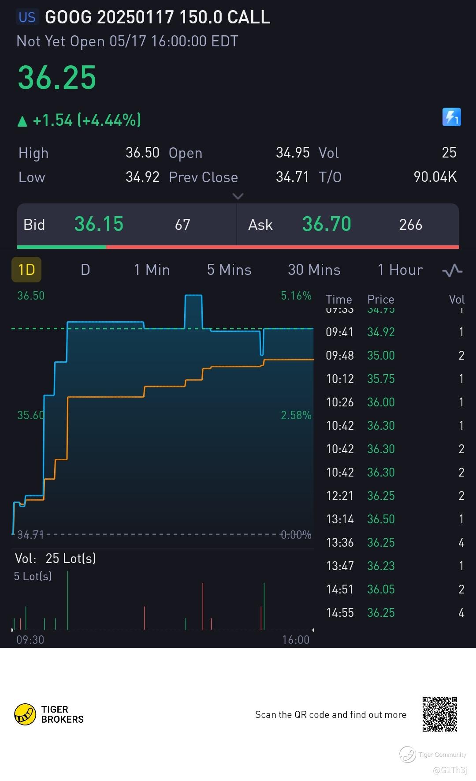The image size is (476, 781).
Task: Tap Scan the QR code and find out more
Action: point(331,714)
